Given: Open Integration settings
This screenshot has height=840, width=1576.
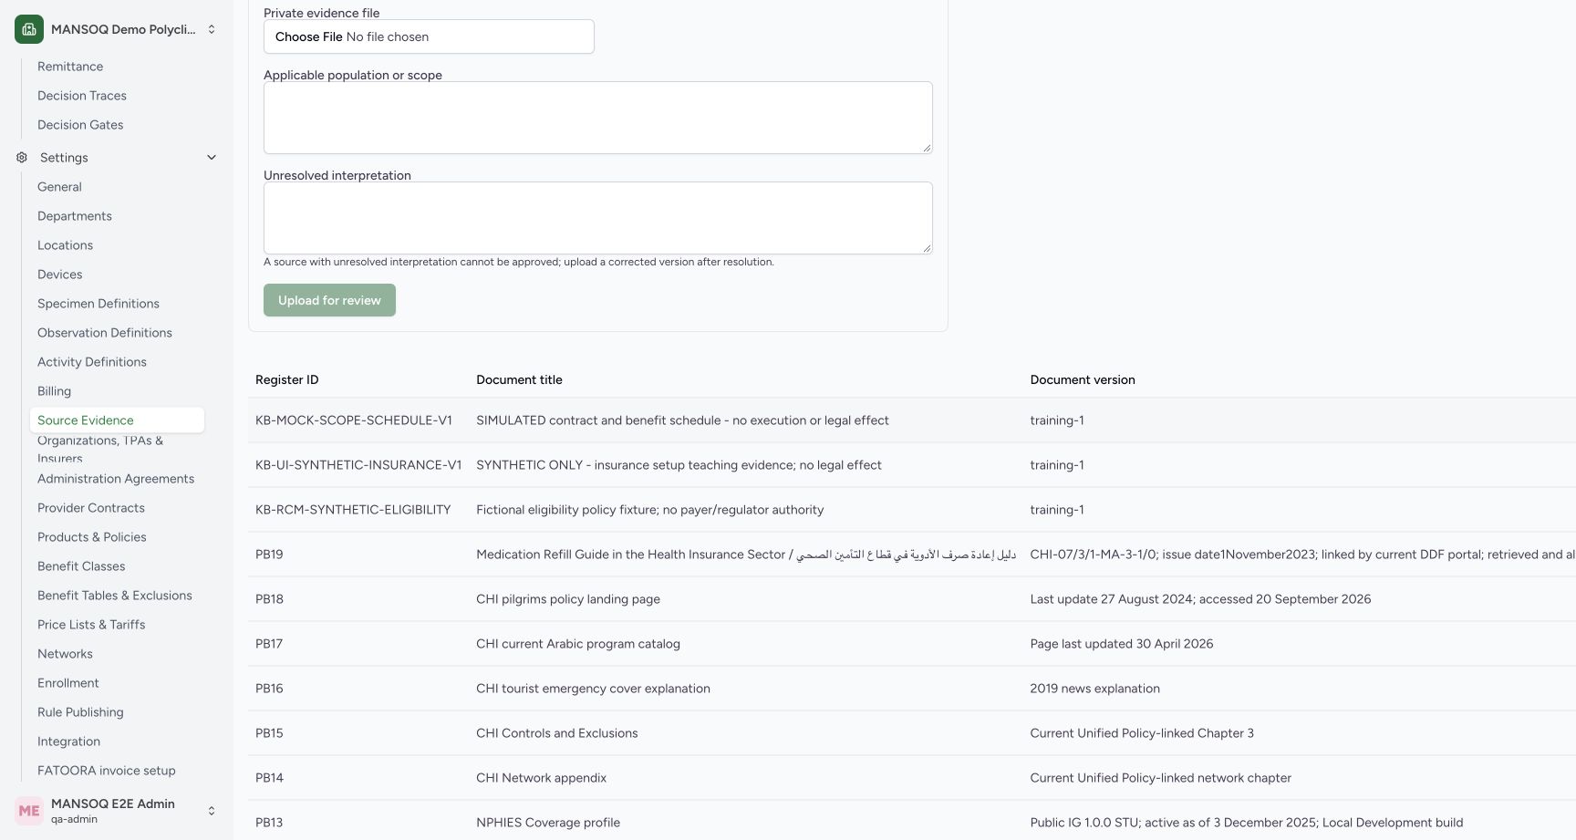Looking at the screenshot, I should [x=68, y=741].
